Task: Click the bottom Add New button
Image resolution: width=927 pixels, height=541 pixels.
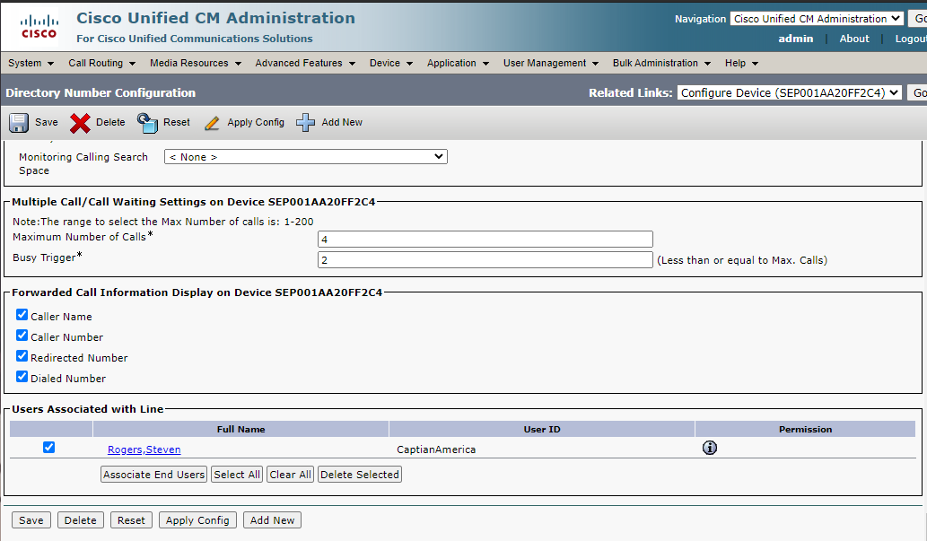Action: tap(272, 520)
